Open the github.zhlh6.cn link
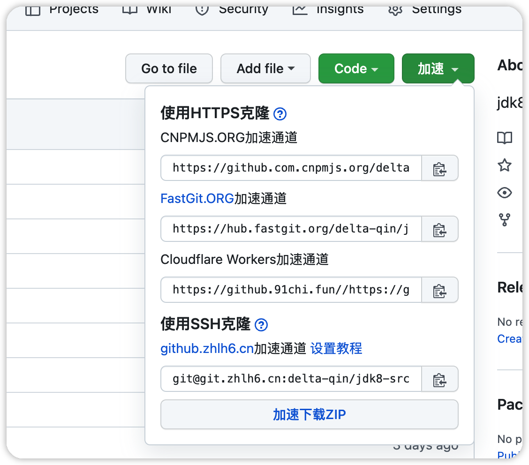Image resolution: width=529 pixels, height=465 pixels. coord(207,348)
